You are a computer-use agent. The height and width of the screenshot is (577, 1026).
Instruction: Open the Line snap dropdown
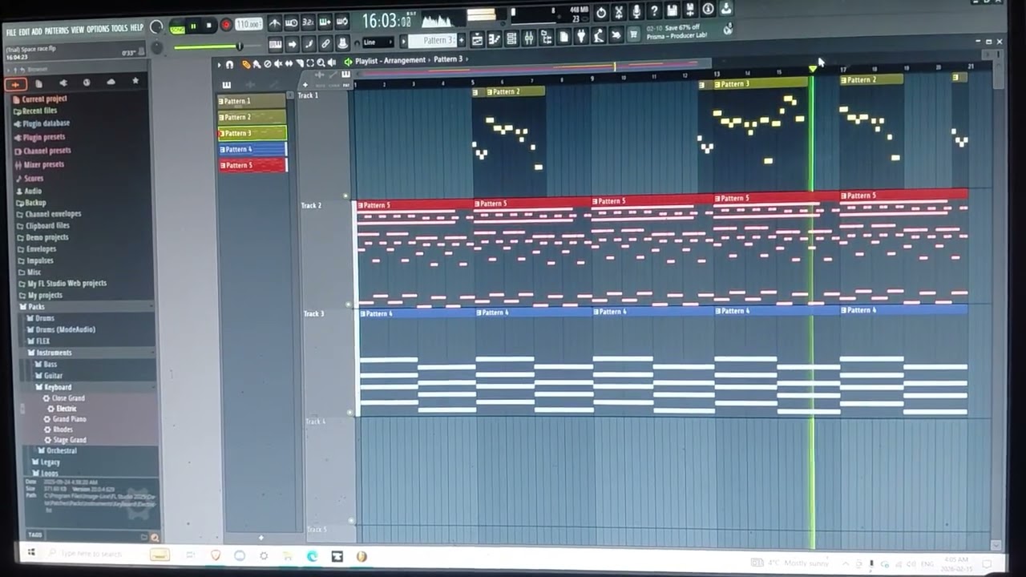pyautogui.click(x=378, y=42)
